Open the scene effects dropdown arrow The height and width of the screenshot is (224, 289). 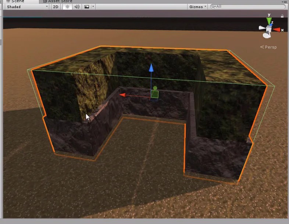point(93,7)
